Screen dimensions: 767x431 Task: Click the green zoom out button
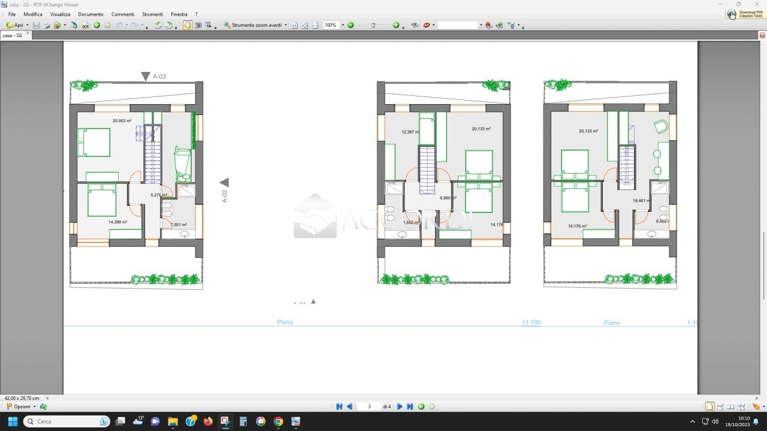coord(351,25)
